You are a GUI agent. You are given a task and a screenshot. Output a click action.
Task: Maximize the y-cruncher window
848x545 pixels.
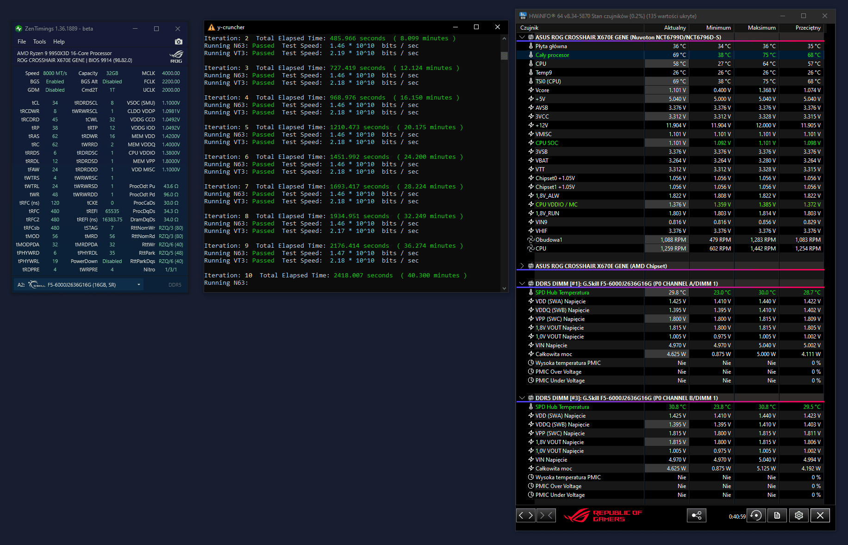(476, 27)
